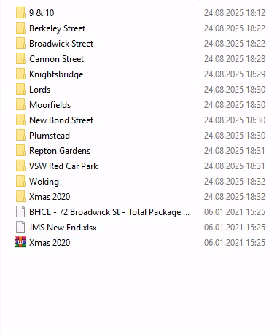Select the Knightsbridge folder icon
The image size is (280, 334).
coord(20,74)
